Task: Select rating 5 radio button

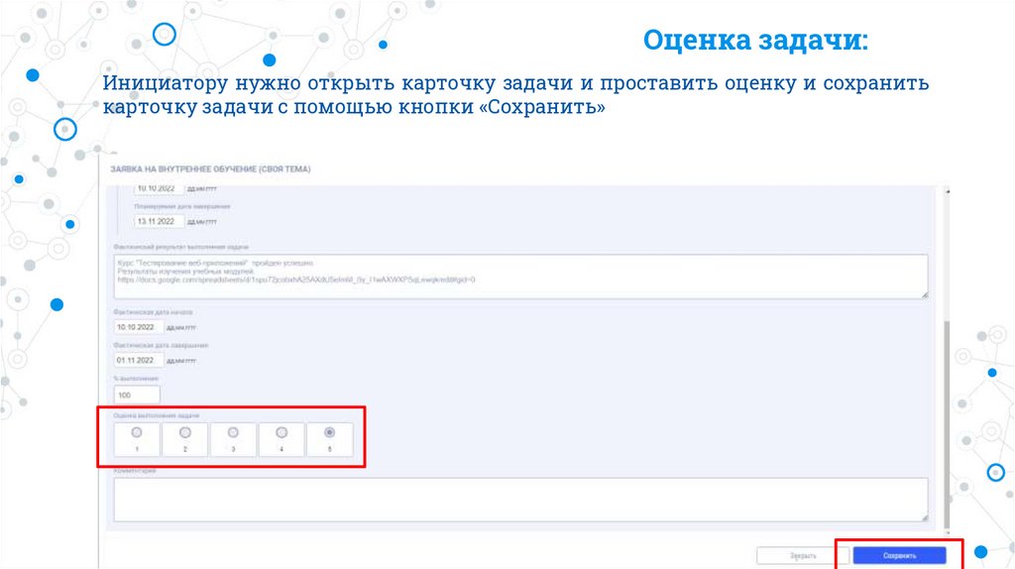Action: (x=329, y=432)
